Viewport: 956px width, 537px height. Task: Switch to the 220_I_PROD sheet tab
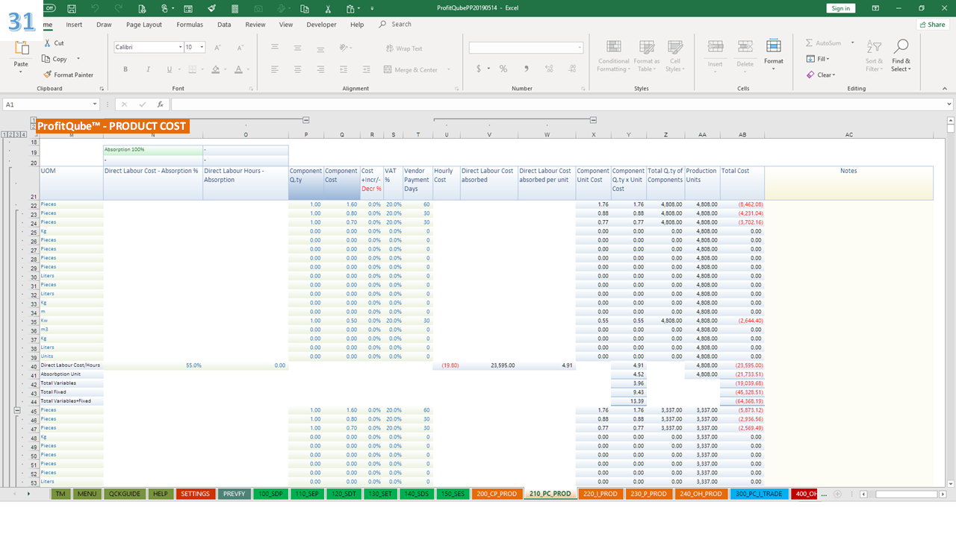[x=600, y=494]
